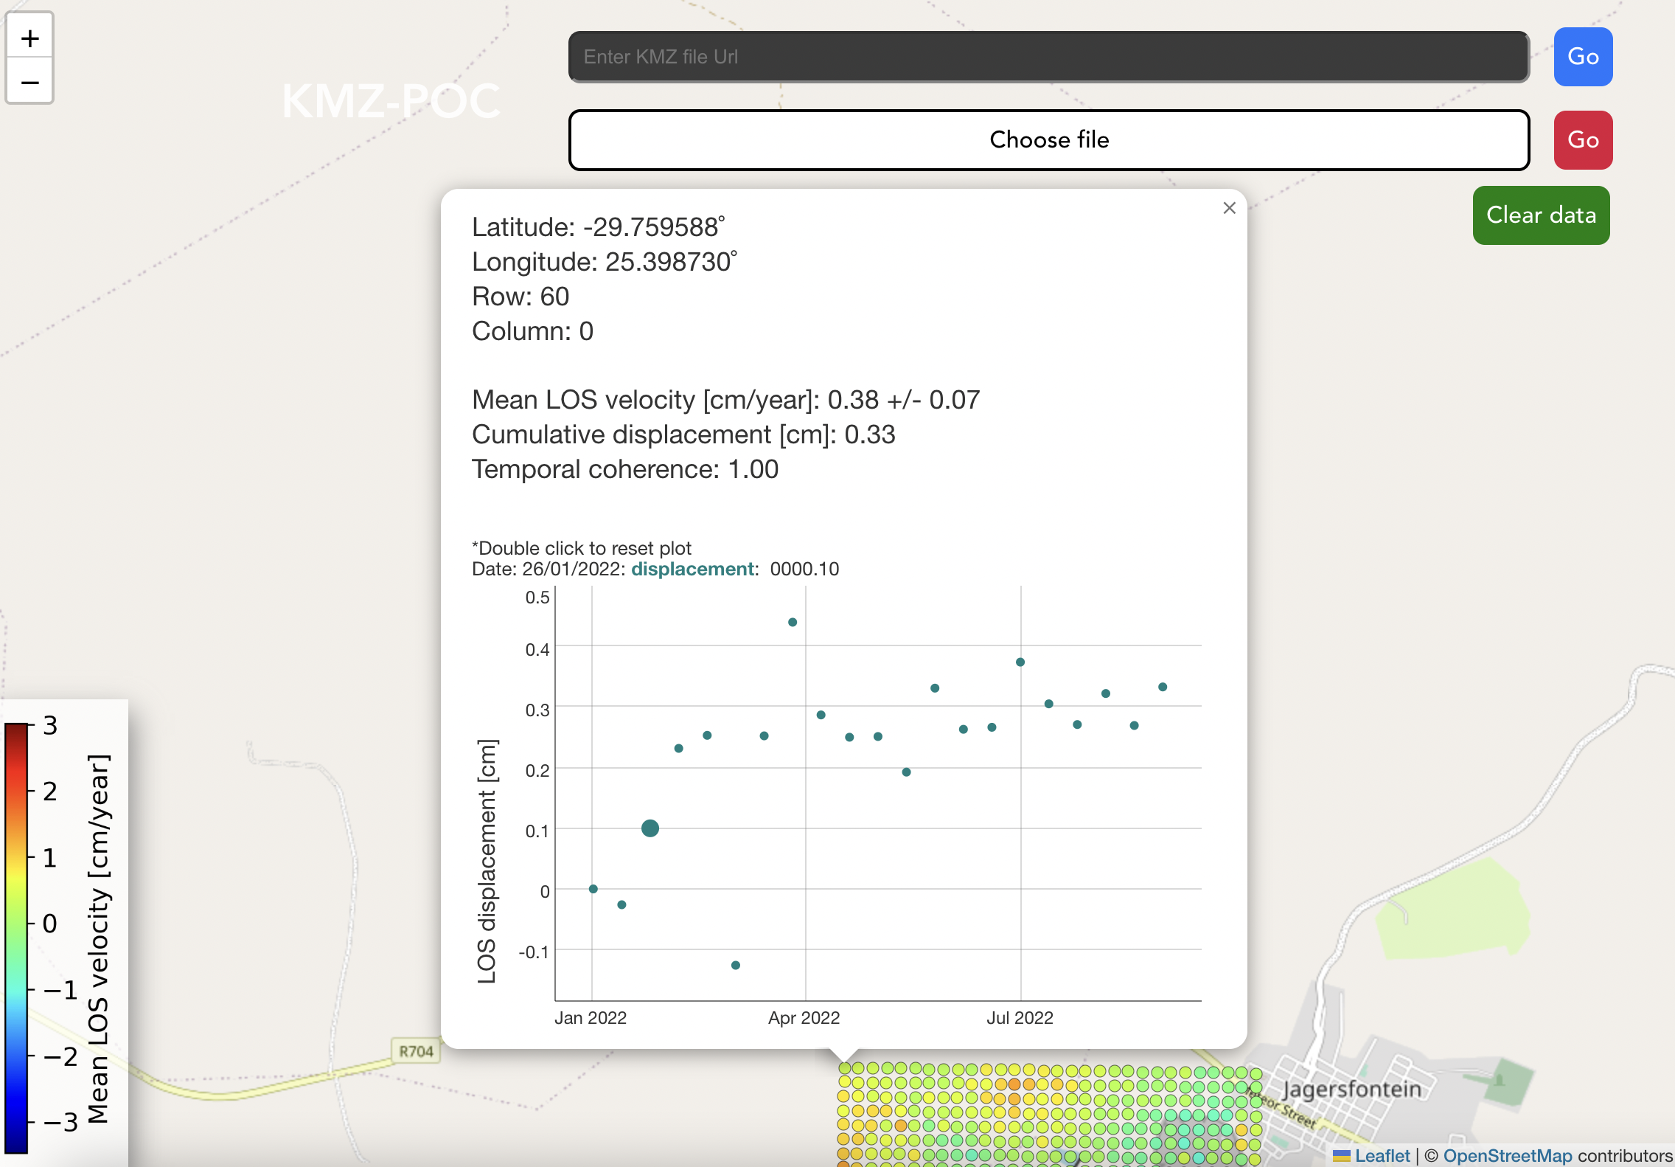Open the Choose file picker
The width and height of the screenshot is (1675, 1167).
click(1048, 140)
